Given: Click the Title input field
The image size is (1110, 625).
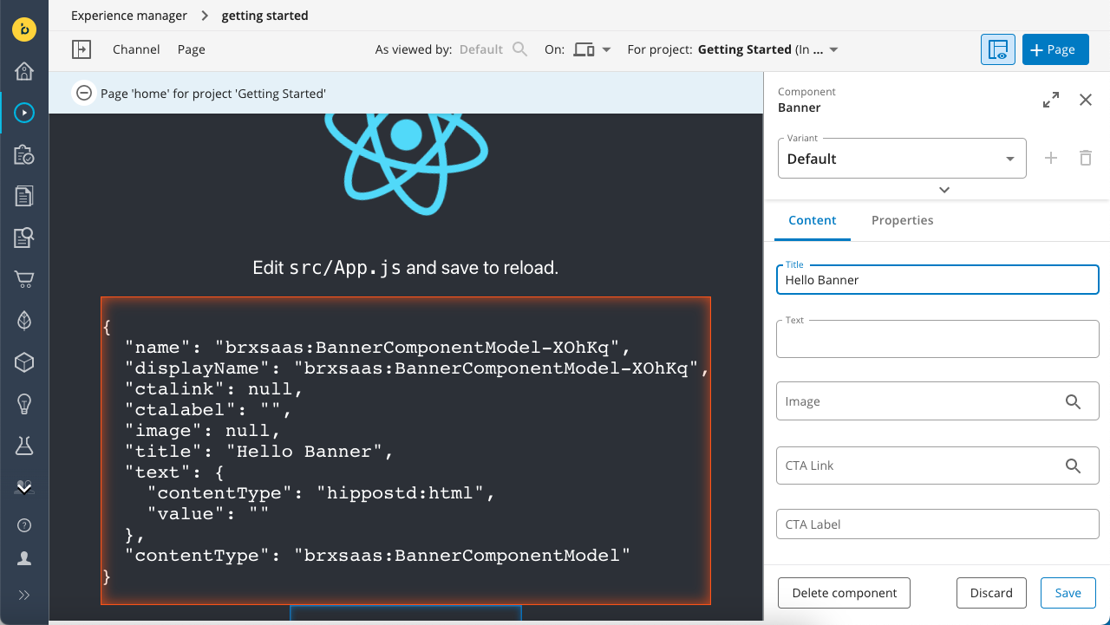Looking at the screenshot, I should 937,279.
